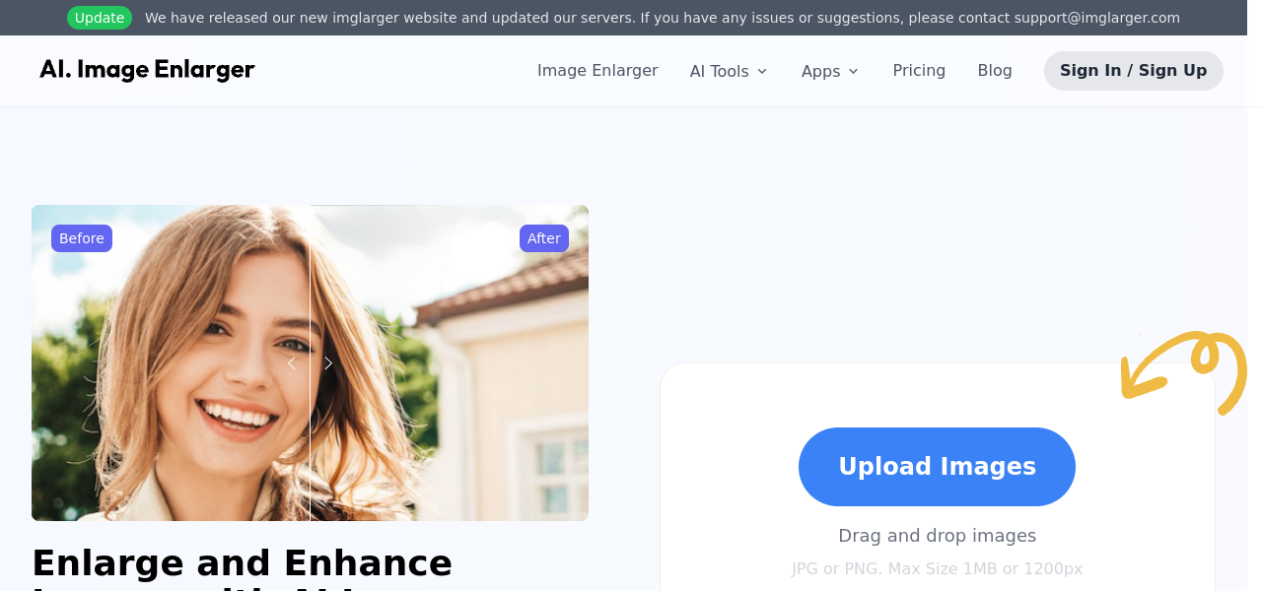Click the Upload Images button
The height and width of the screenshot is (591, 1262).
[937, 467]
